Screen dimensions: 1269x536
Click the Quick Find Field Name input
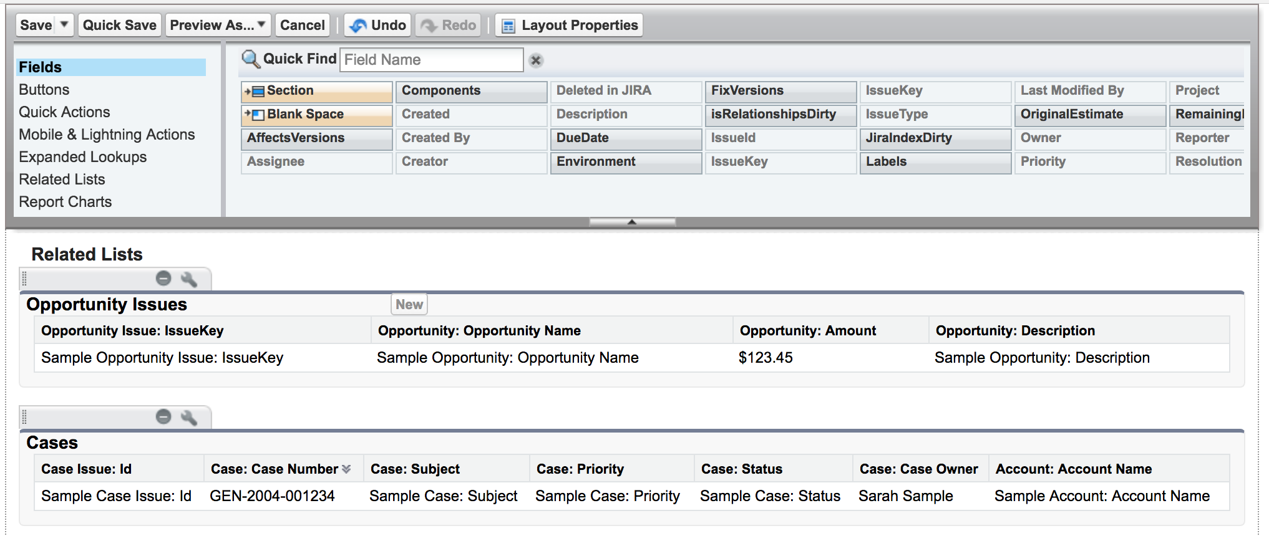pos(431,60)
